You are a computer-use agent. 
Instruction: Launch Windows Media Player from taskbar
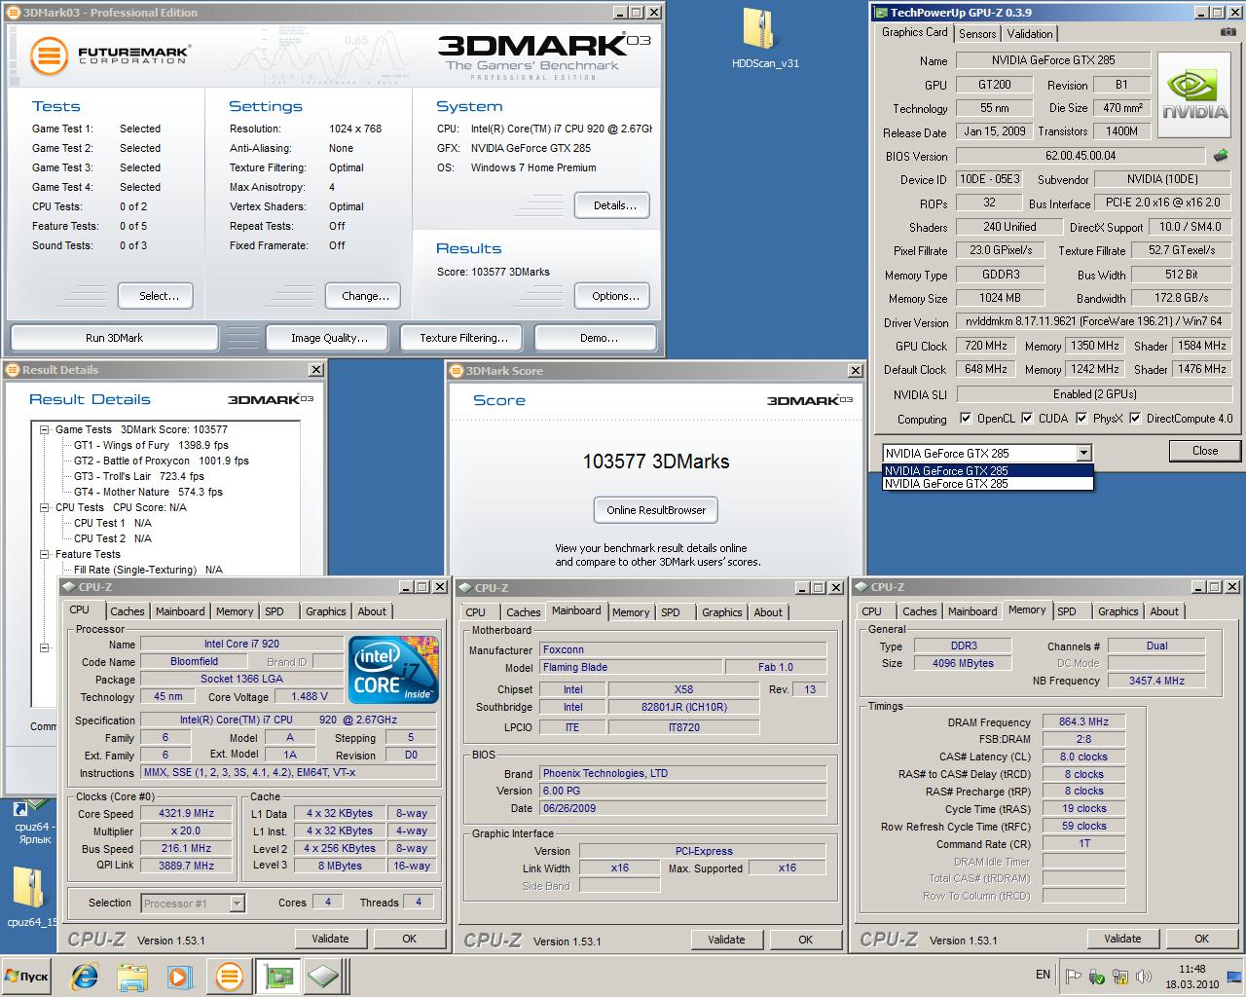(179, 976)
